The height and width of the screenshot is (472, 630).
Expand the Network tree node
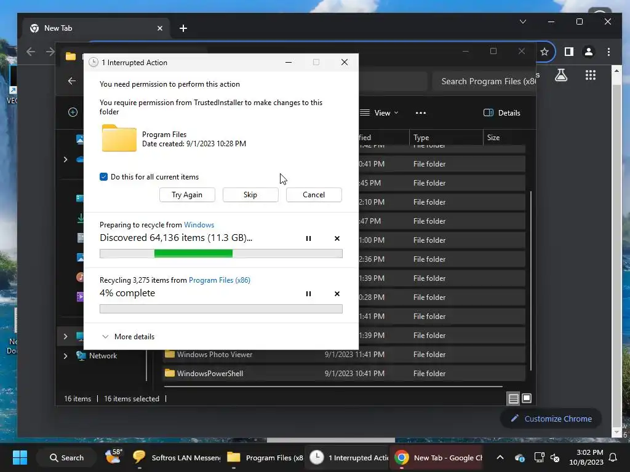pyautogui.click(x=65, y=356)
